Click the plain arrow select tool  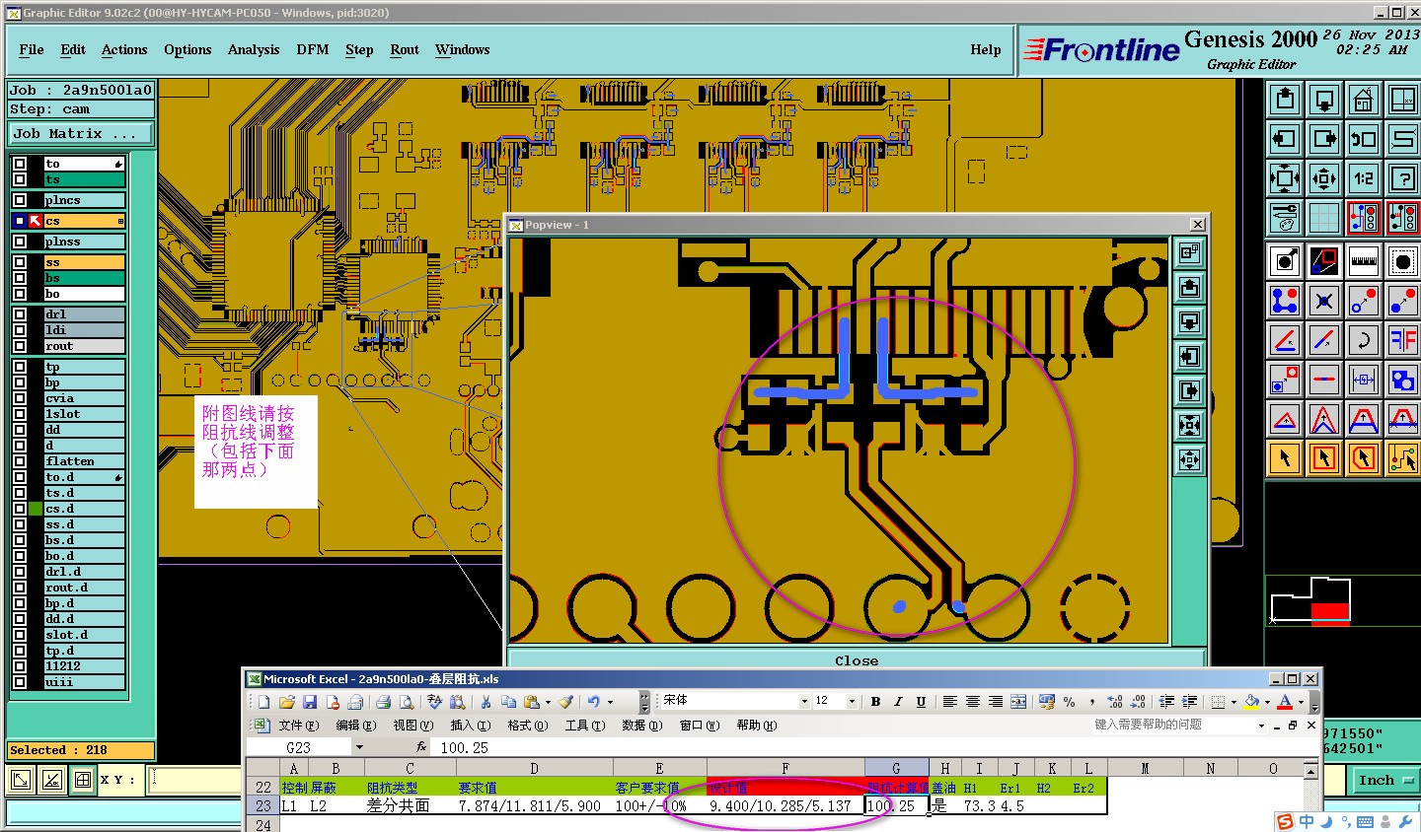(1285, 458)
